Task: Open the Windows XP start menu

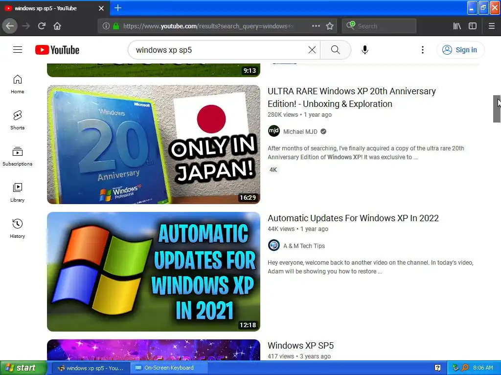Action: click(23, 368)
